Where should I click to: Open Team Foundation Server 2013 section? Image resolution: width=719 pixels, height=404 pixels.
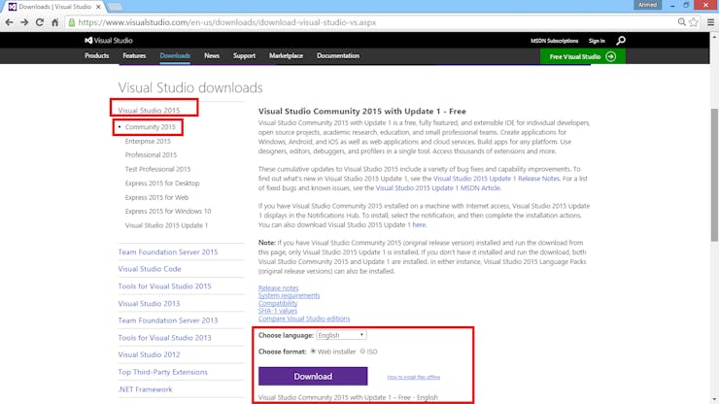[x=168, y=320]
